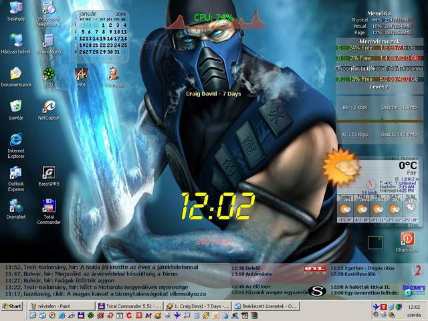Image resolution: width=428 pixels, height=321 pixels.
Task: Click the 12:20 Kastélyszálló programme entry
Action: click(x=353, y=274)
